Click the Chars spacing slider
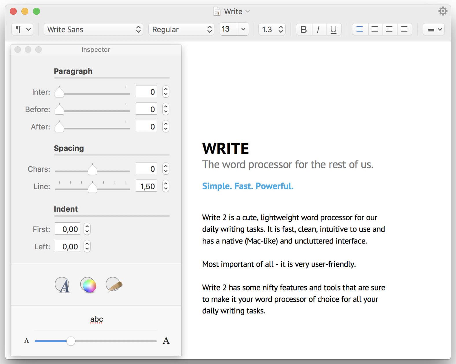Viewport: 456px width, 364px height. pos(93,170)
